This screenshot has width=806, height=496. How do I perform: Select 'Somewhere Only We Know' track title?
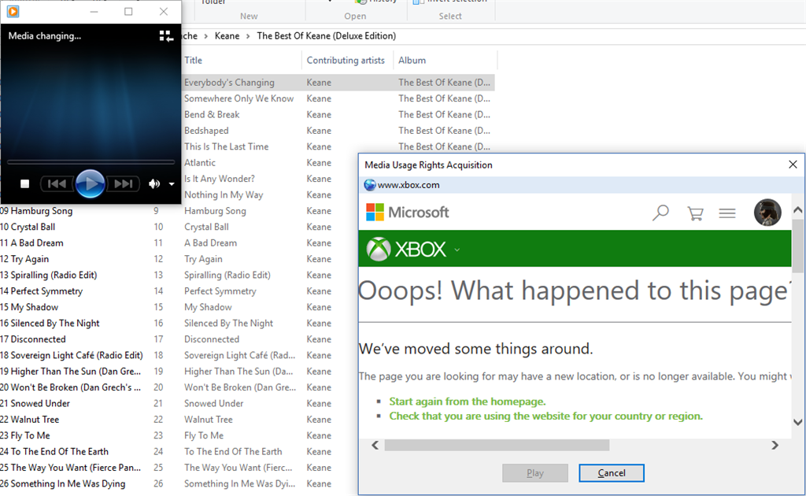(x=239, y=98)
